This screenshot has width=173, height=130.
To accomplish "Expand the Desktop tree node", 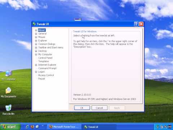I will point(36,51).
